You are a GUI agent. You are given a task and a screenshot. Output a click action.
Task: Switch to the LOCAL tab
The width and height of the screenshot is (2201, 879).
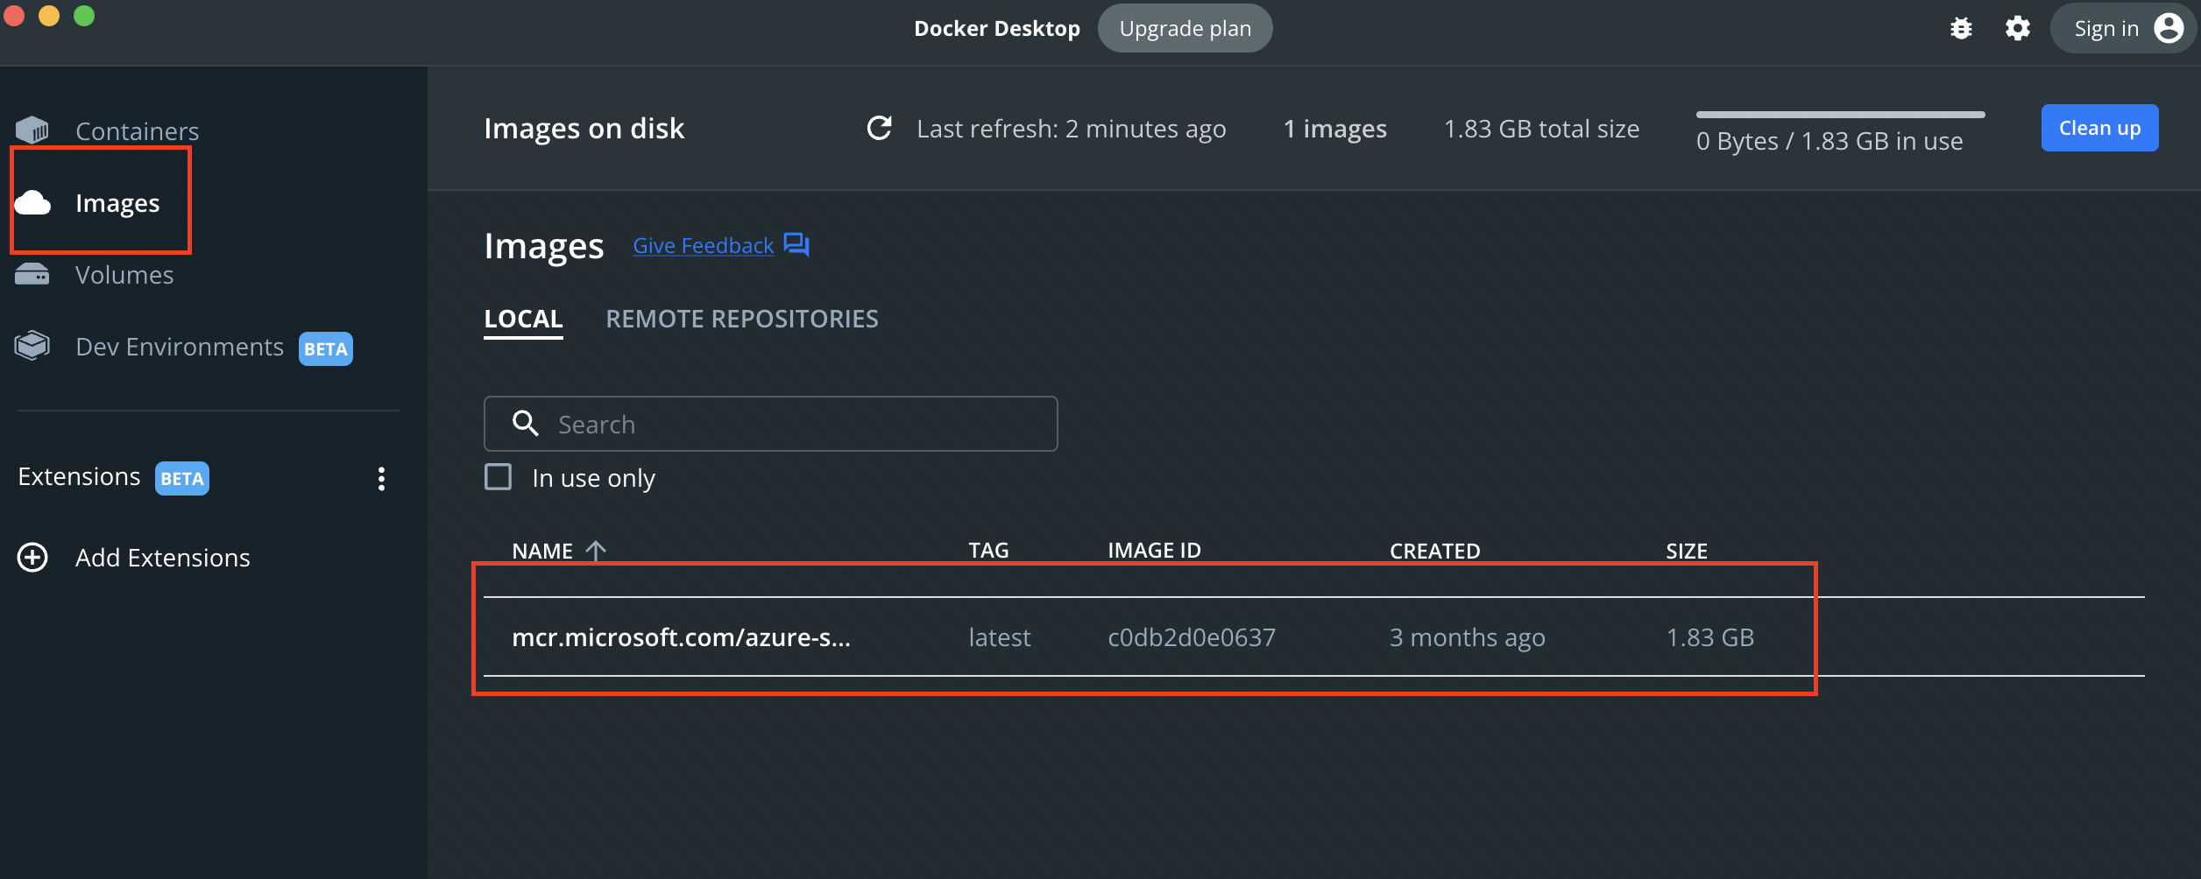524,320
